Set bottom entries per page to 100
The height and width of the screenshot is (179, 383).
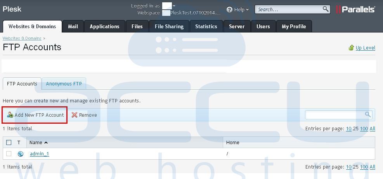[x=364, y=167]
